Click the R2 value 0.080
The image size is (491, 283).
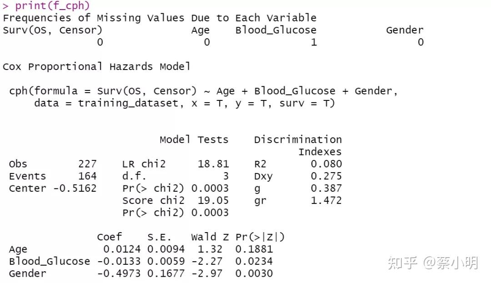pos(326,164)
